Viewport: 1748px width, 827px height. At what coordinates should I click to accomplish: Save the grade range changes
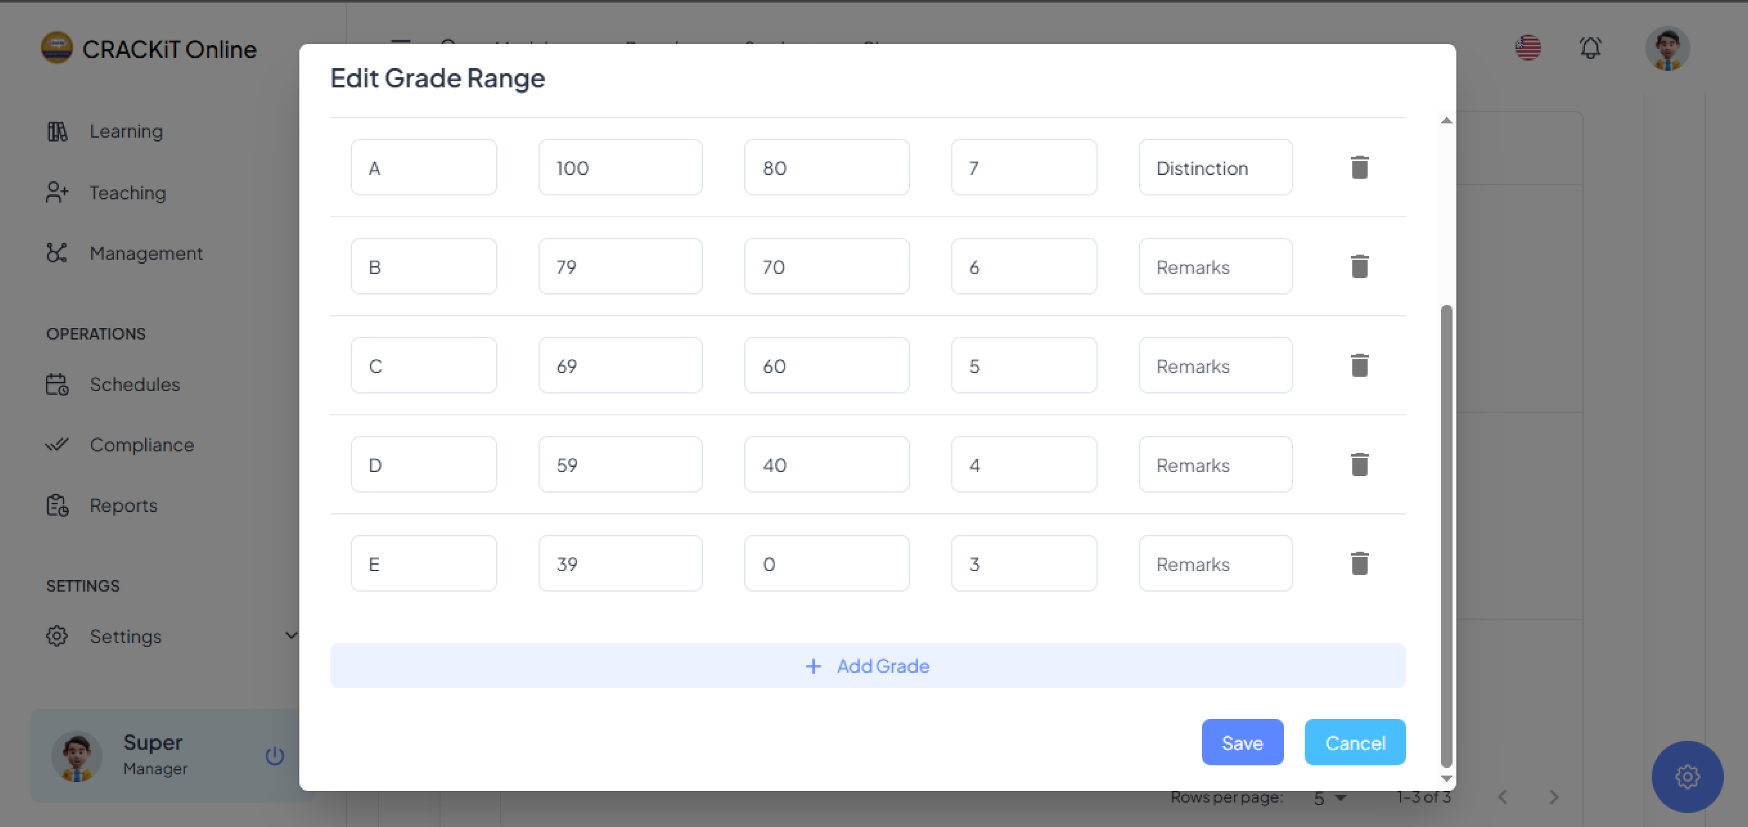pyautogui.click(x=1242, y=742)
